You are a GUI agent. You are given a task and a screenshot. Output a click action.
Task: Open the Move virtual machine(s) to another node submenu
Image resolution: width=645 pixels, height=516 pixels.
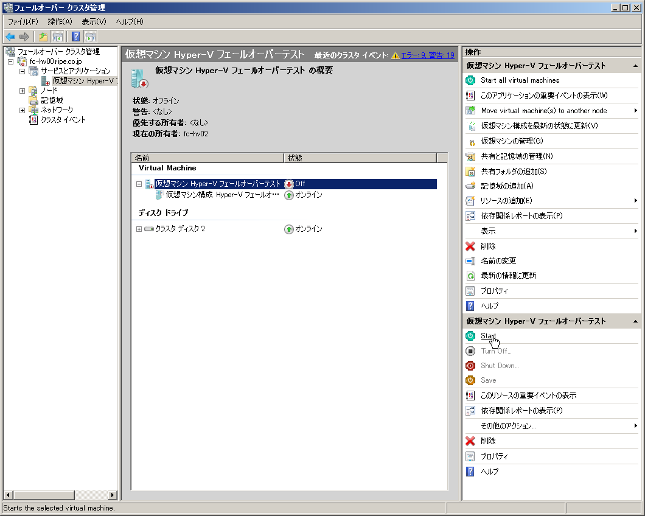point(635,111)
